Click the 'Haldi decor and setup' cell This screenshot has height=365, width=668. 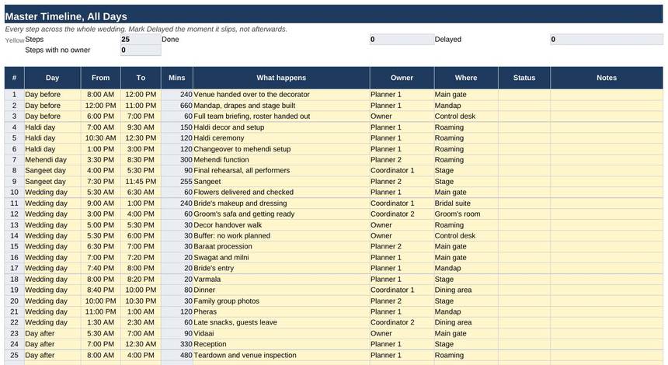click(281, 127)
